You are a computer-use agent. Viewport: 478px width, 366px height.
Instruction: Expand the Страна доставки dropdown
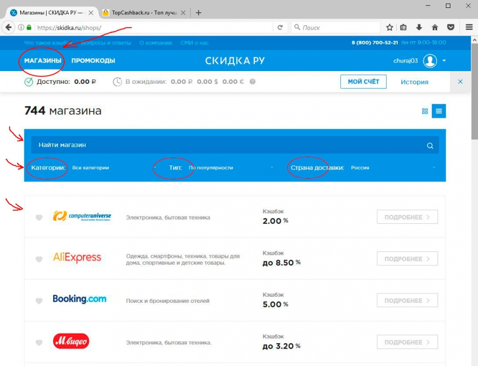[x=393, y=168]
